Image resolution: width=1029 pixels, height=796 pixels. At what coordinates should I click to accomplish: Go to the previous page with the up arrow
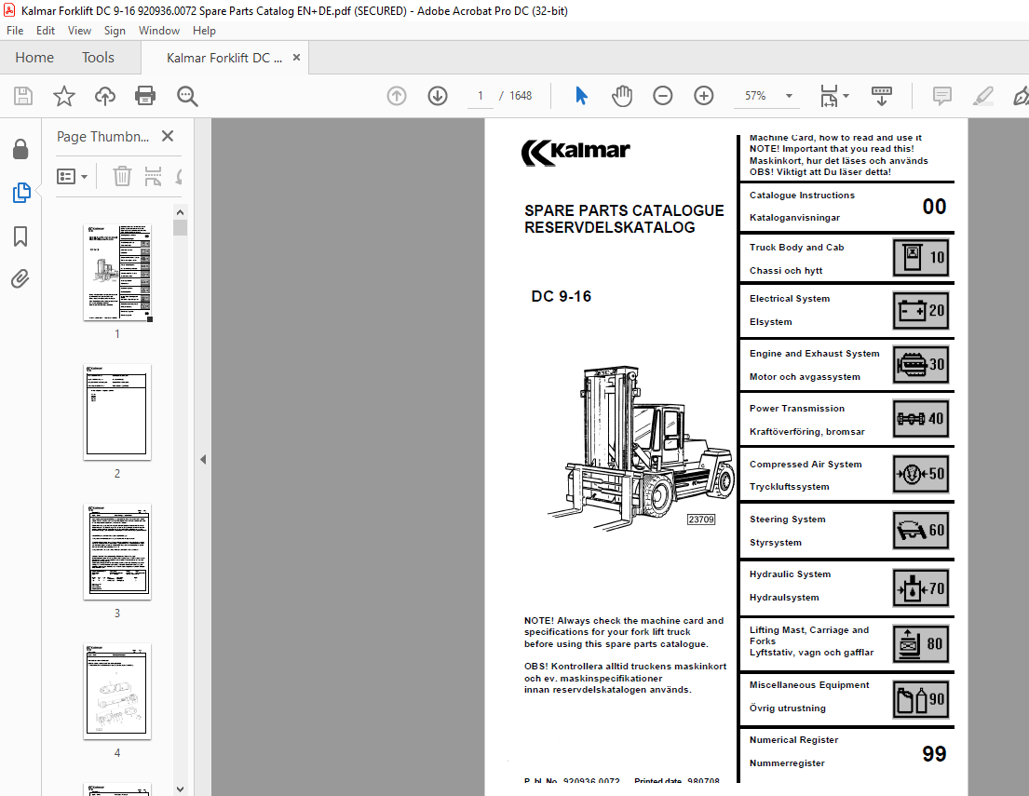coord(397,96)
